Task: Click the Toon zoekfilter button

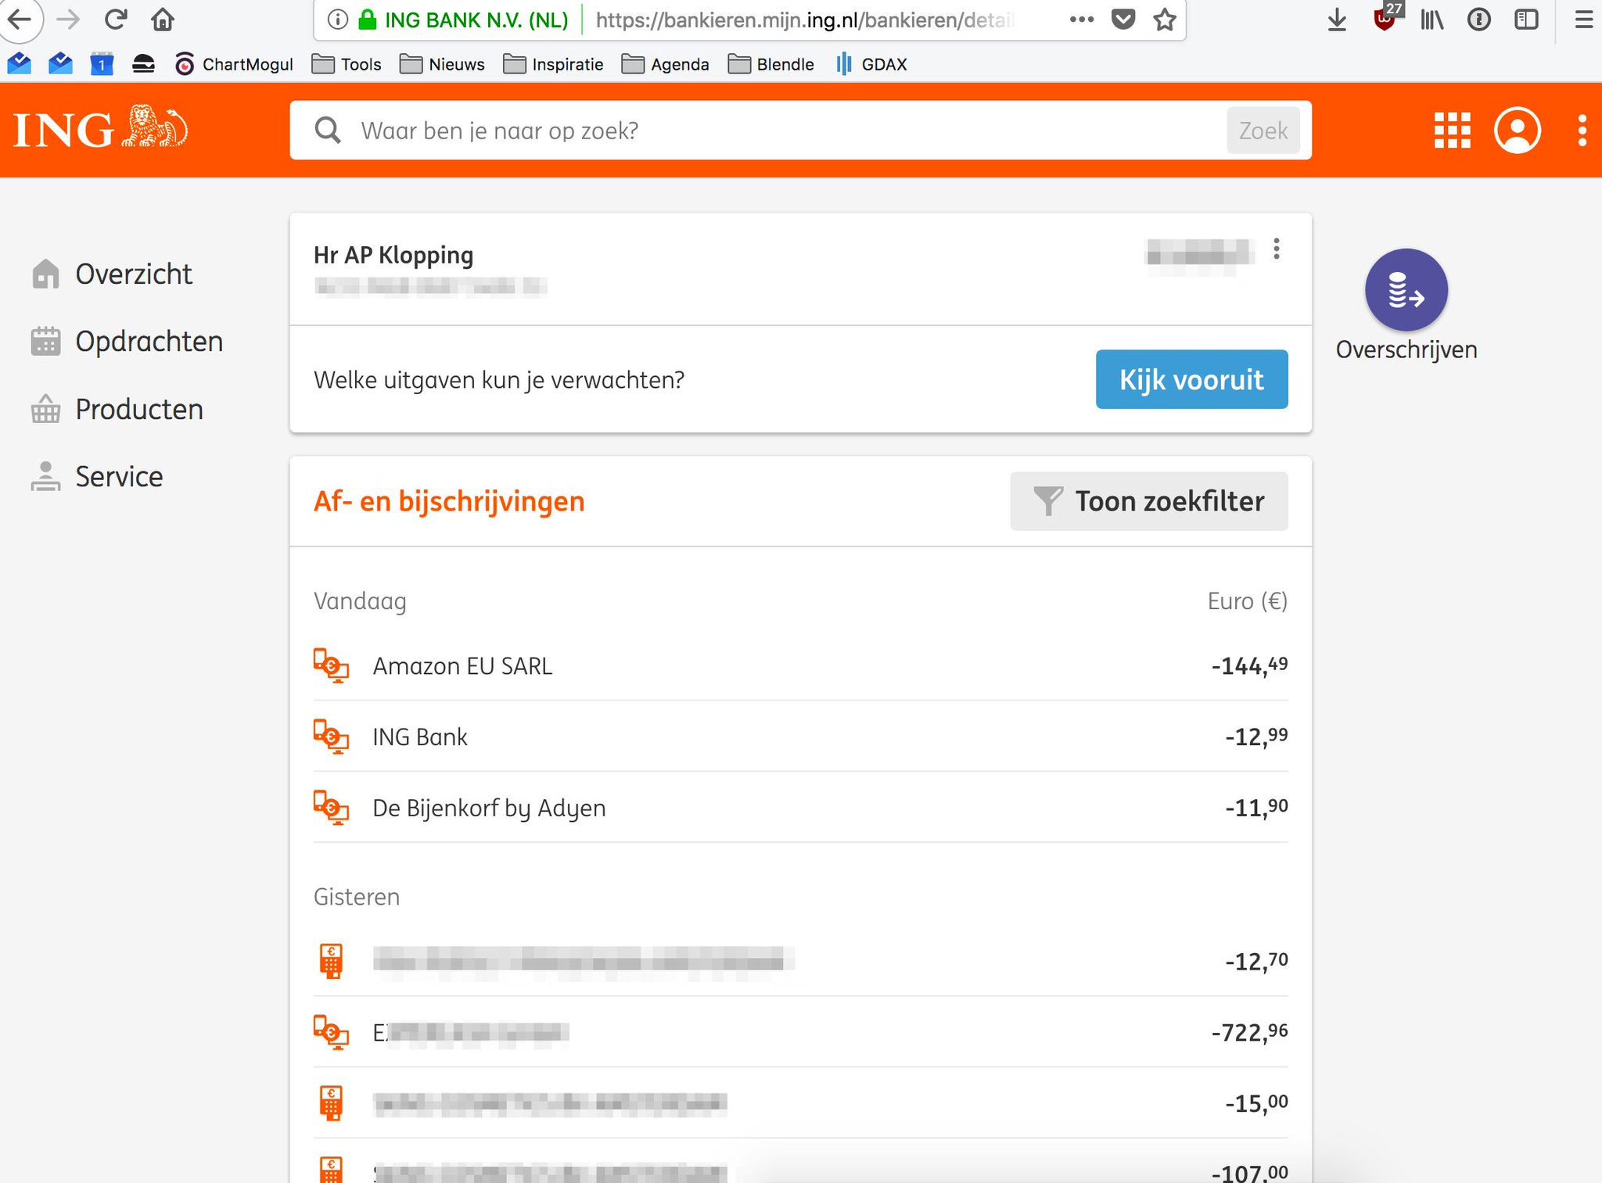Action: pyautogui.click(x=1148, y=501)
